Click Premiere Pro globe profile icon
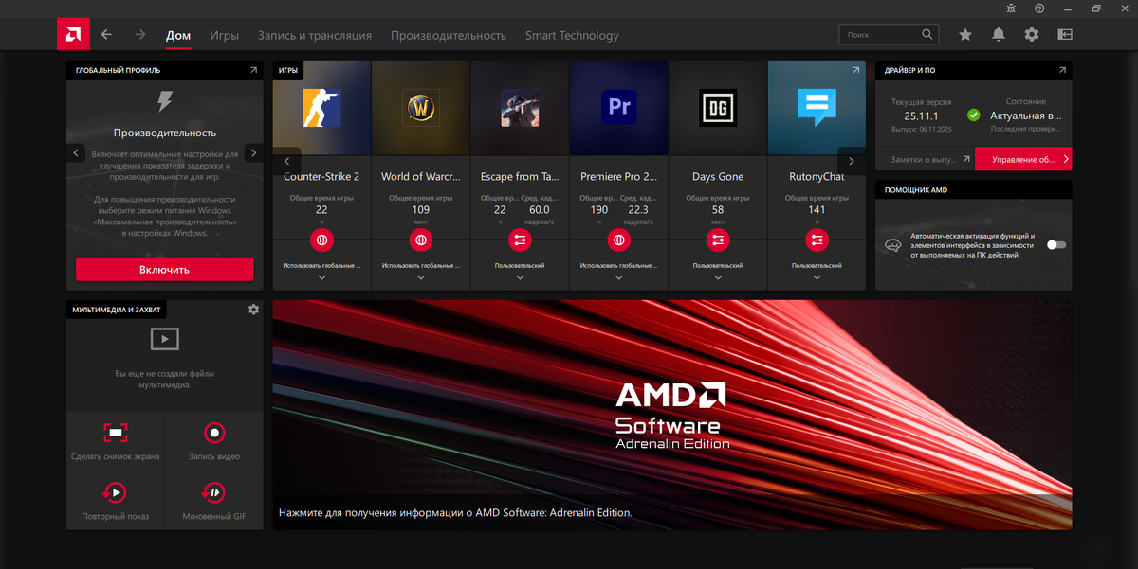Viewport: 1138px width, 569px height. click(x=619, y=240)
